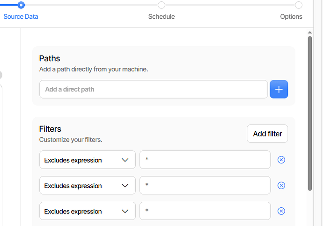Expand the second Excludes expression dropdown

coord(88,185)
